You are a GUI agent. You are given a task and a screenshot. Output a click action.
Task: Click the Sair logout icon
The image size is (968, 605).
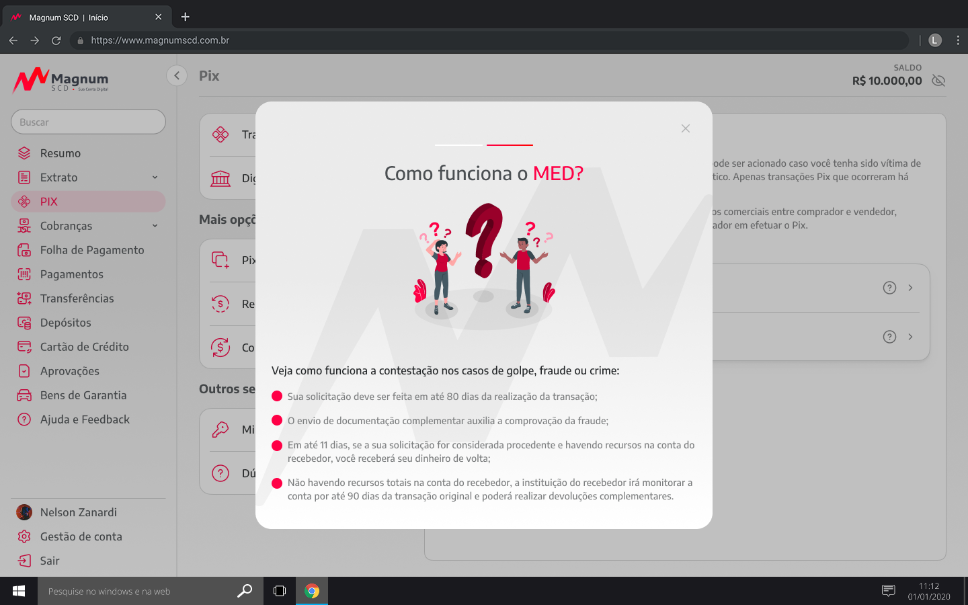24,561
